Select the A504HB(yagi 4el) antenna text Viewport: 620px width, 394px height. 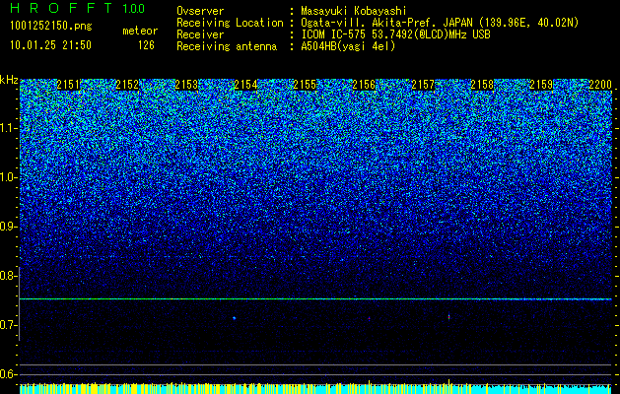tap(348, 46)
